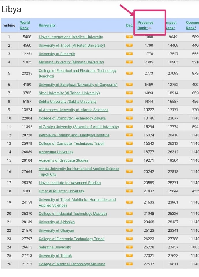
Task: Click details icon in Omar Al Mukhtar University row
Action: pos(129,191)
